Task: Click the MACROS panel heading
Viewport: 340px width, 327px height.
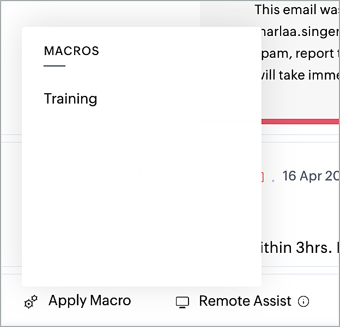Action: pyautogui.click(x=71, y=51)
